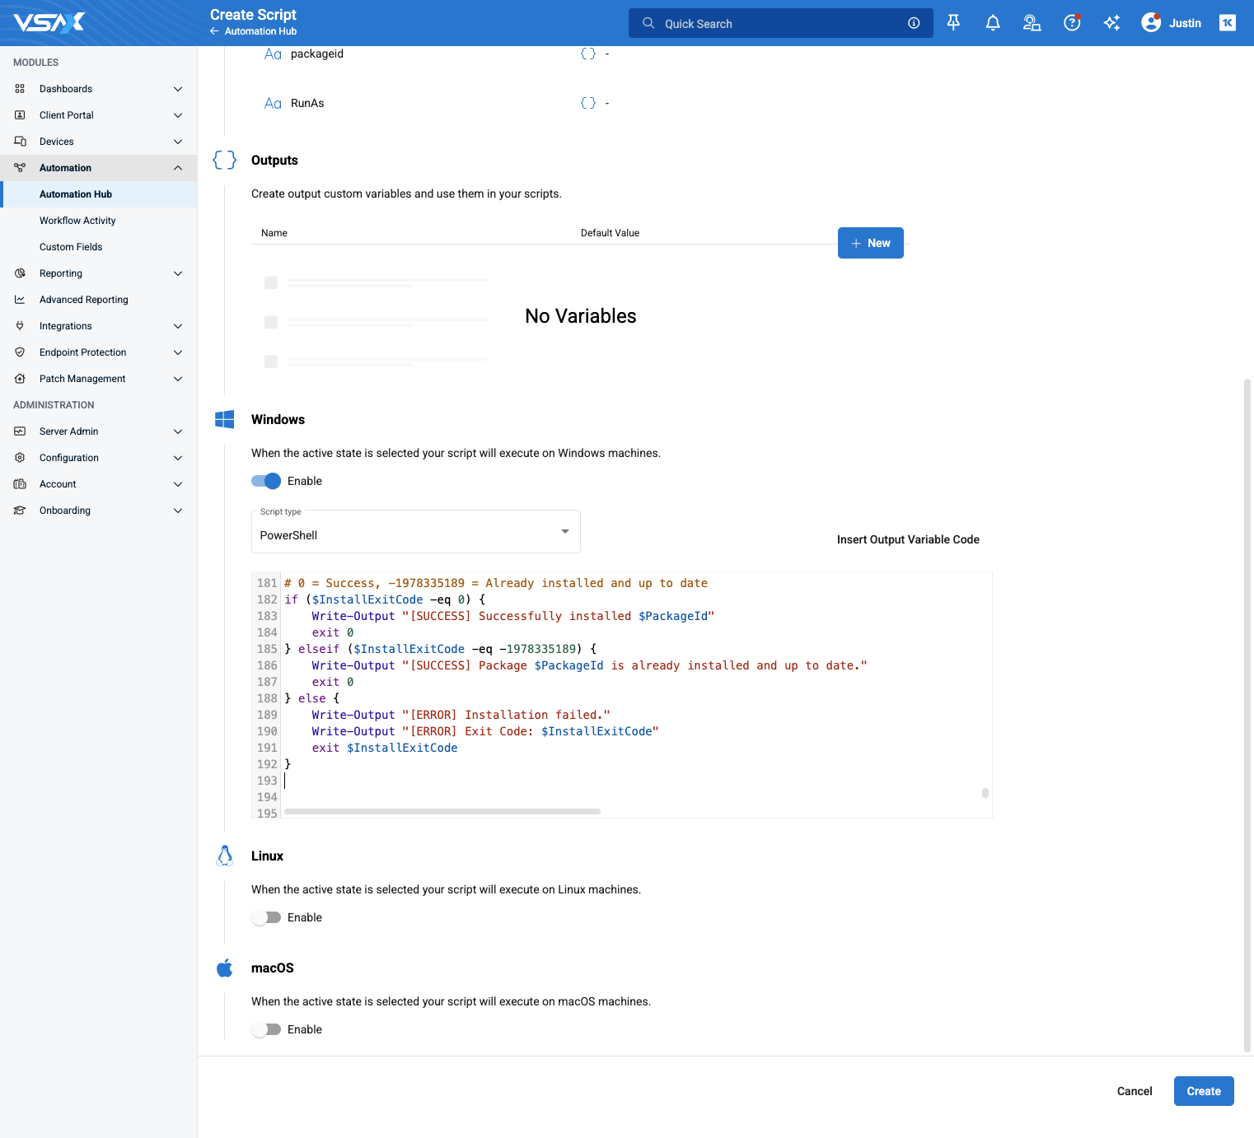Image resolution: width=1254 pixels, height=1138 pixels.
Task: Click the Create button
Action: point(1204,1091)
